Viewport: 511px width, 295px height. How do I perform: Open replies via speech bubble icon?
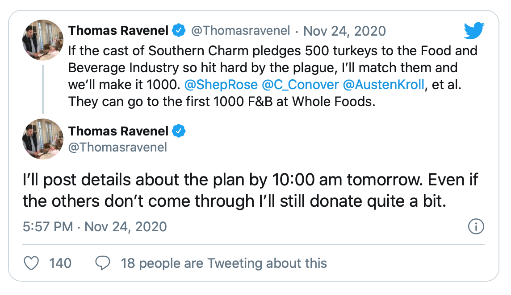pyautogui.click(x=103, y=263)
